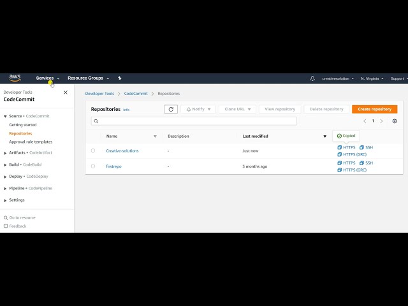Go to Developer Tools breadcrumb
The height and width of the screenshot is (306, 408).
point(99,94)
